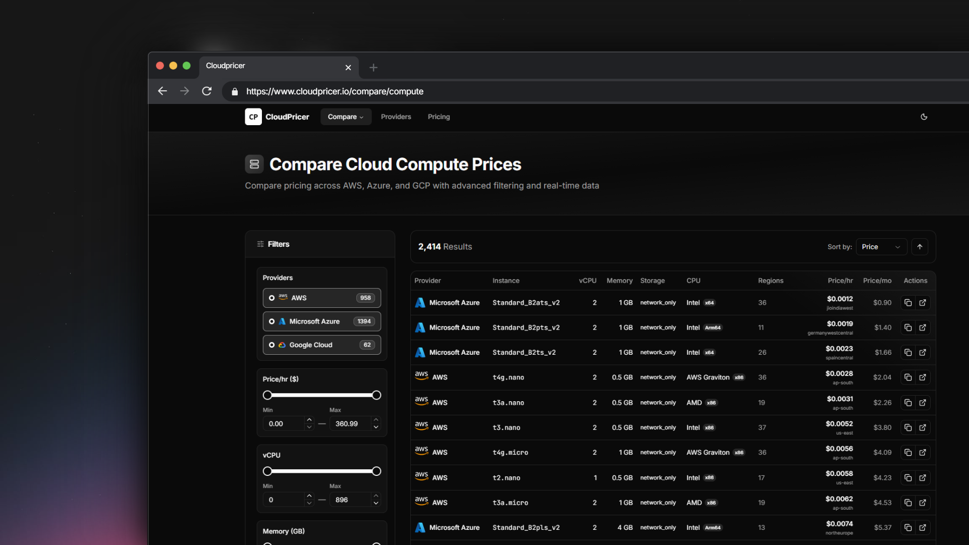Toggle the AWS provider filter
The image size is (969, 545).
(271, 298)
